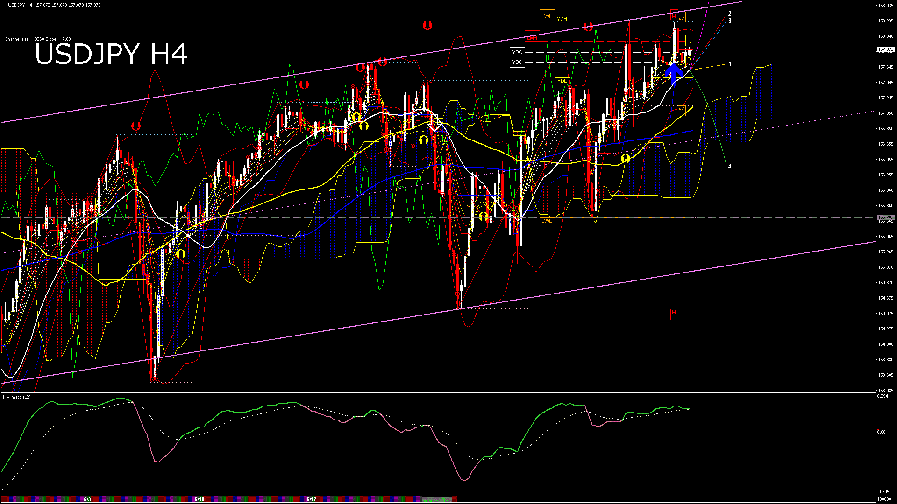This screenshot has width=897, height=504.
Task: Select the LWH level label
Action: [x=547, y=16]
